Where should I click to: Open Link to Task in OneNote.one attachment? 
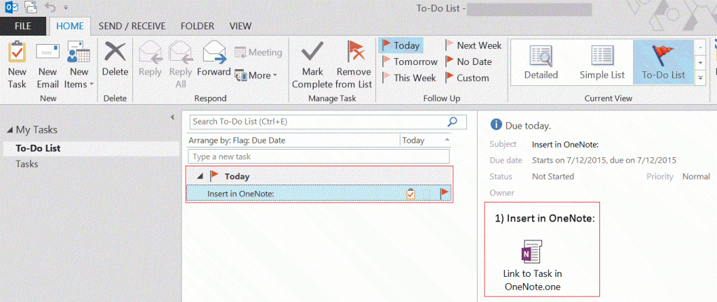[532, 265]
